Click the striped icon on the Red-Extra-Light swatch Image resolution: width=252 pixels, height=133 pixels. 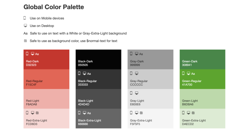coord(37,113)
